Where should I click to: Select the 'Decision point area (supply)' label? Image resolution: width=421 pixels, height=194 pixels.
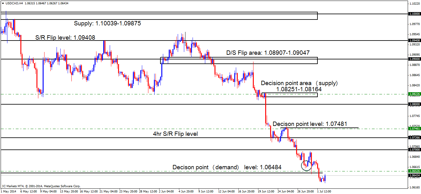coord(300,83)
